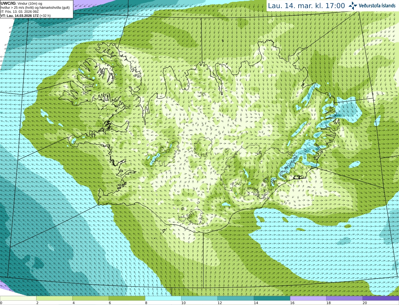Image resolution: width=399 pixels, height=305 pixels.
Task: Select the 4–6 m/s legend swatch
Action: pos(91,298)
